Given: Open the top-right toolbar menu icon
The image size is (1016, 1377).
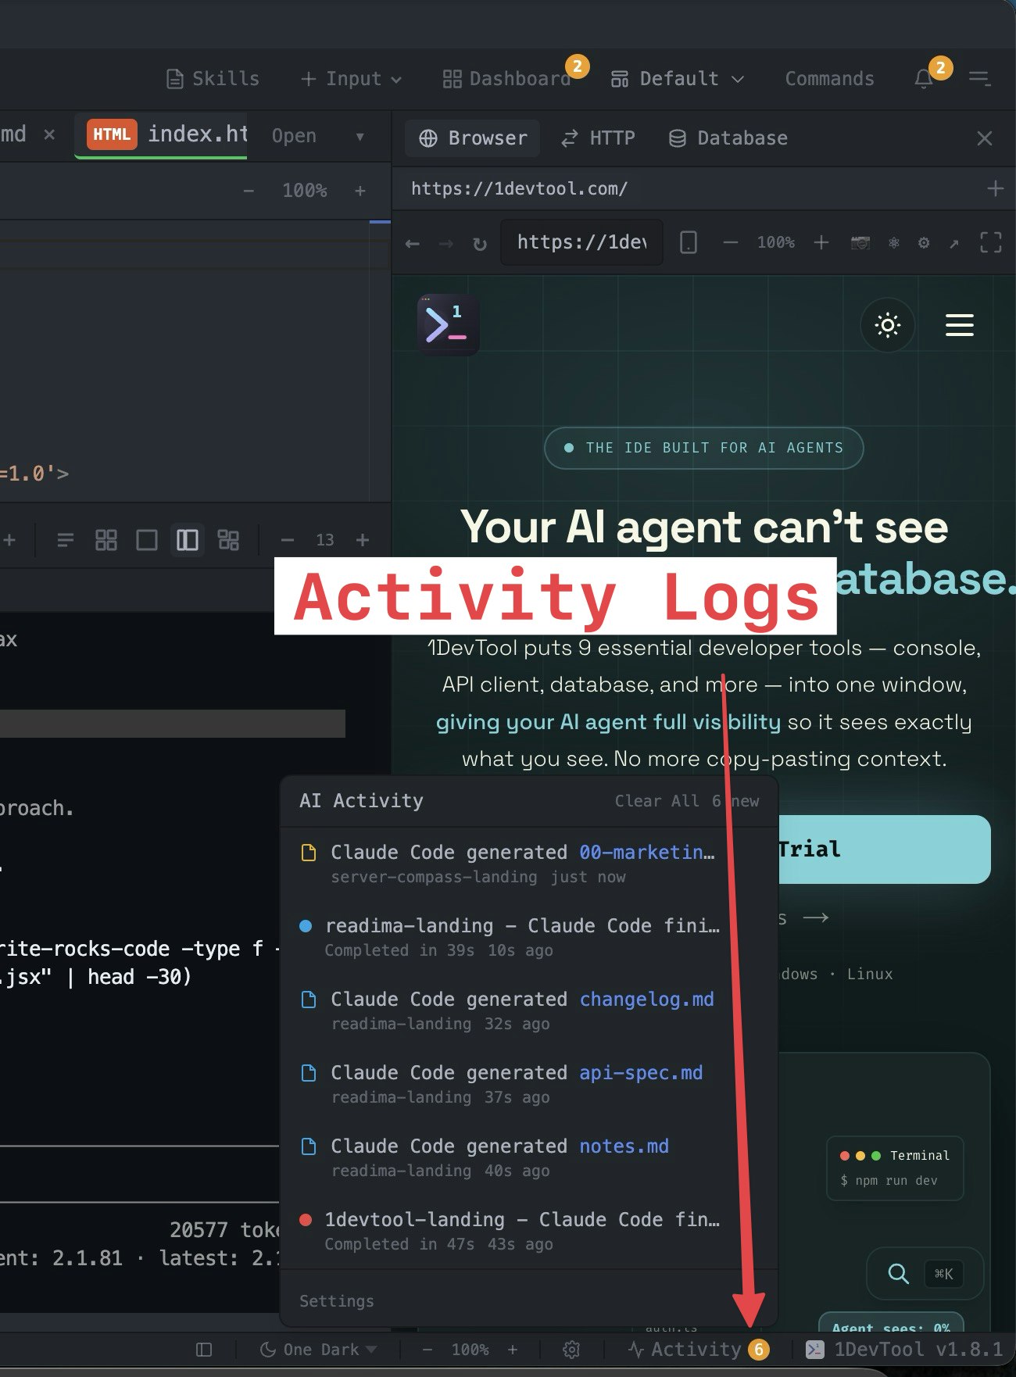Looking at the screenshot, I should [x=979, y=79].
